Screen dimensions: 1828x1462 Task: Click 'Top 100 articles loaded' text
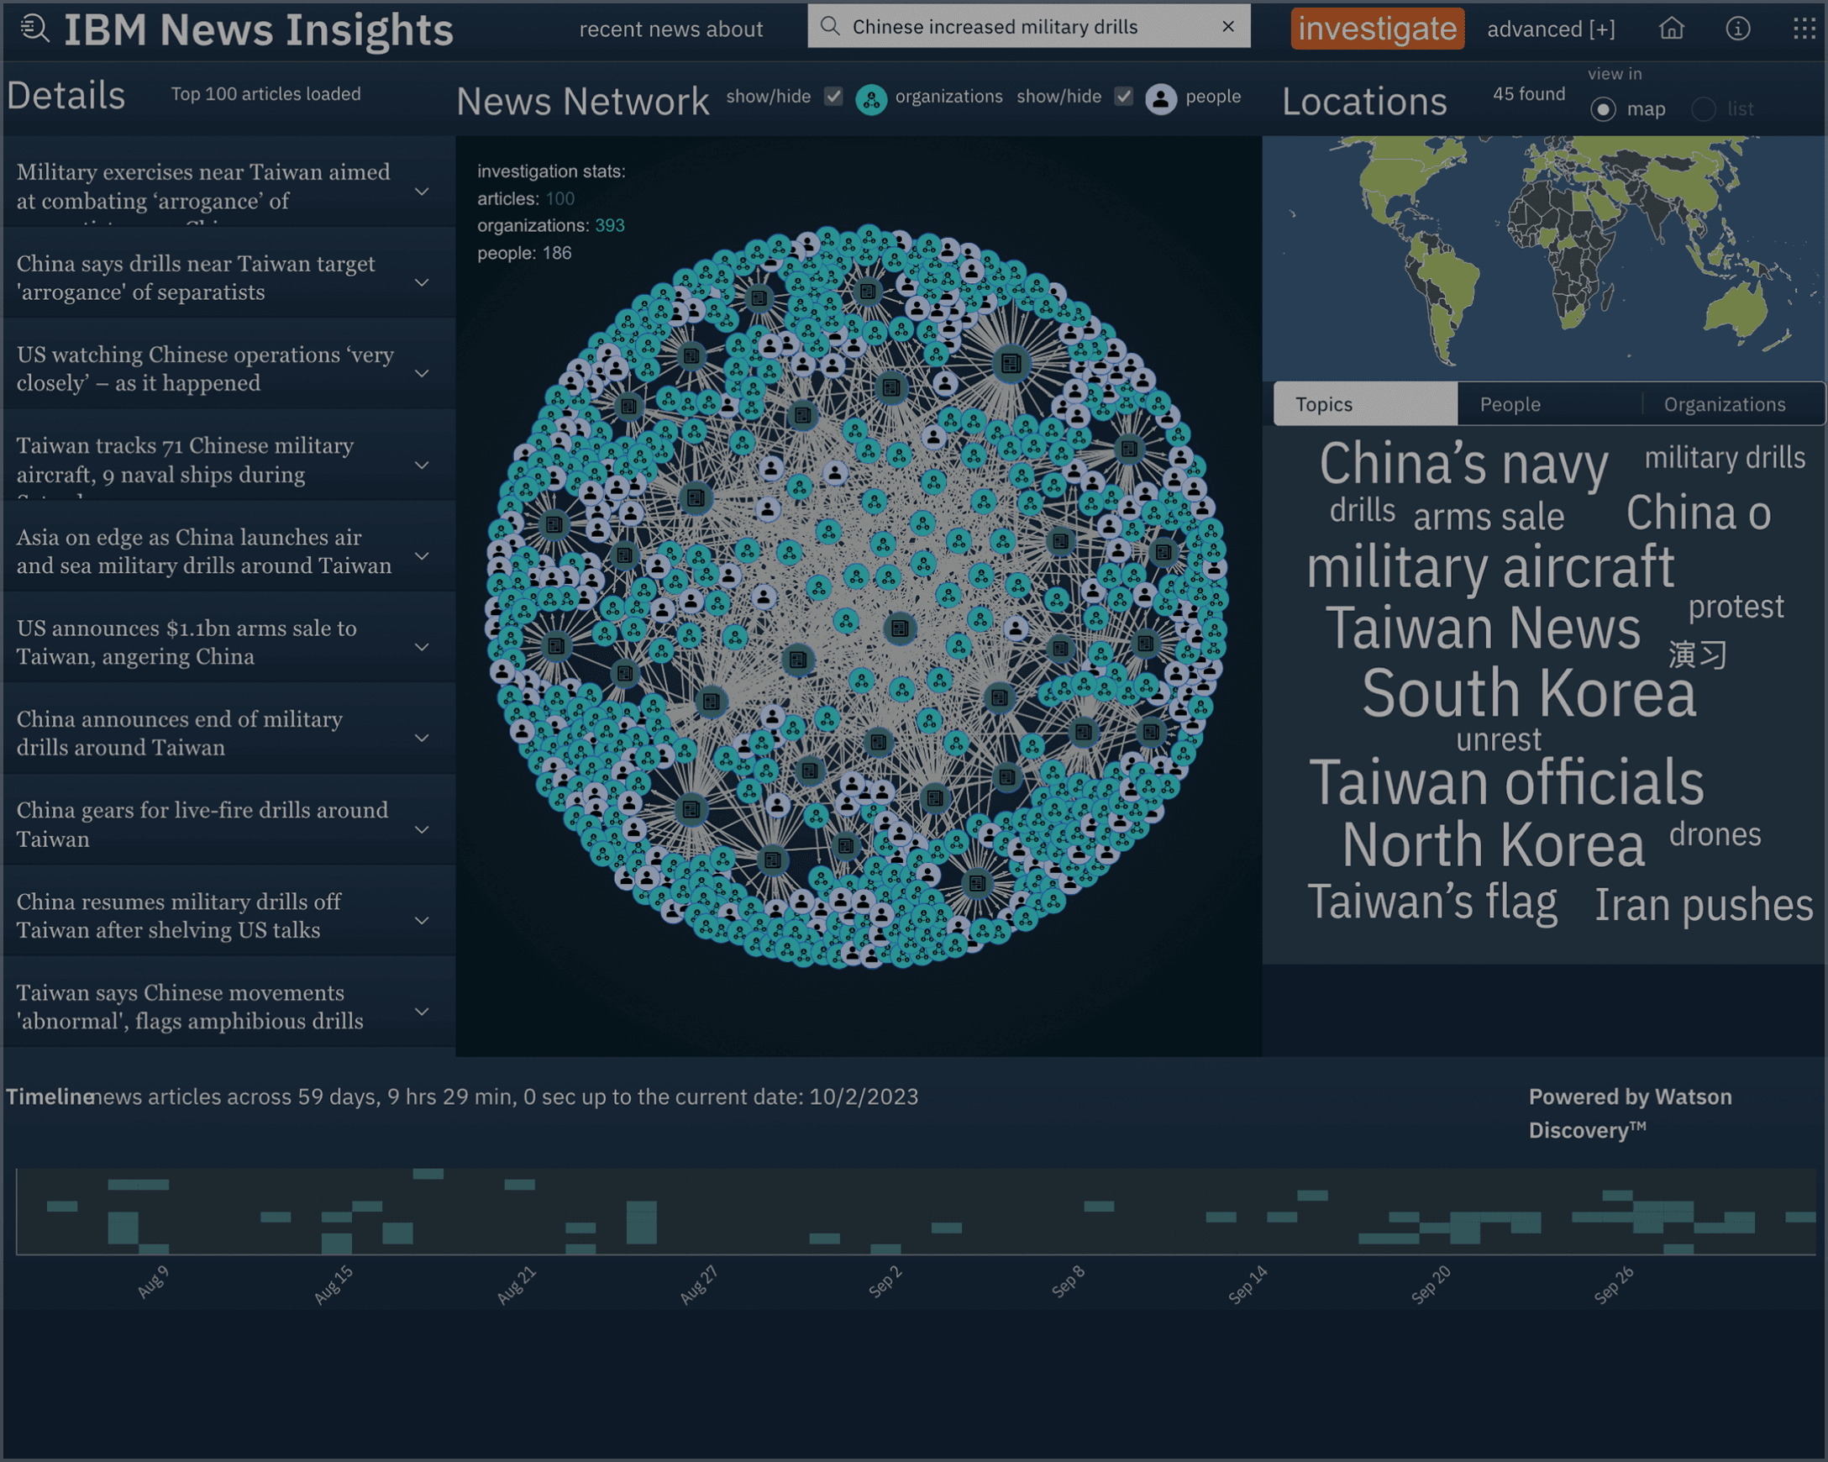click(266, 94)
